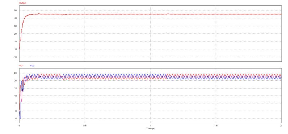Click the -5 tick on VC axis
The width and height of the screenshot is (288, 134).
[16, 119]
